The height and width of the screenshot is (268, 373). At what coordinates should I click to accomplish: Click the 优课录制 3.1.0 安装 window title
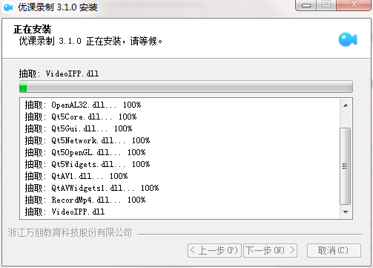[58, 7]
